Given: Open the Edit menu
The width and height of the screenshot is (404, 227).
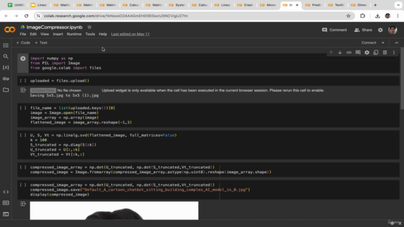Looking at the screenshot, I should (33, 34).
